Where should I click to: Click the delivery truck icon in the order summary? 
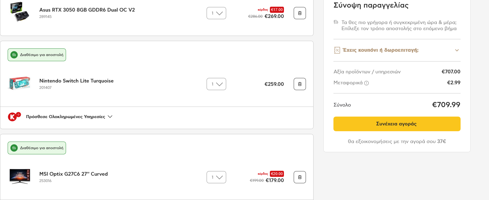[x=336, y=22]
